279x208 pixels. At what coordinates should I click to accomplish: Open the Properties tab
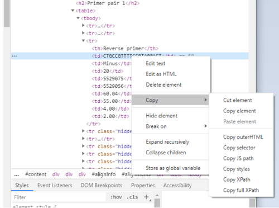143,186
